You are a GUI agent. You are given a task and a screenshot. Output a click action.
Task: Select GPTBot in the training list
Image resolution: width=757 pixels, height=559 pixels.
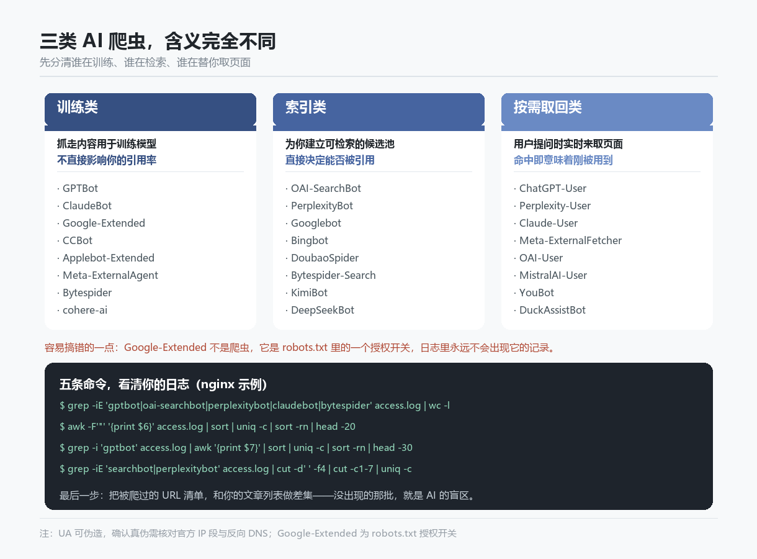pyautogui.click(x=78, y=188)
